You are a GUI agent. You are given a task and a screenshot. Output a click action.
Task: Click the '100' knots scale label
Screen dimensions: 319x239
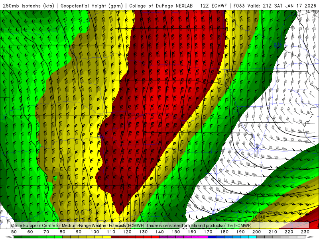(x=95, y=232)
